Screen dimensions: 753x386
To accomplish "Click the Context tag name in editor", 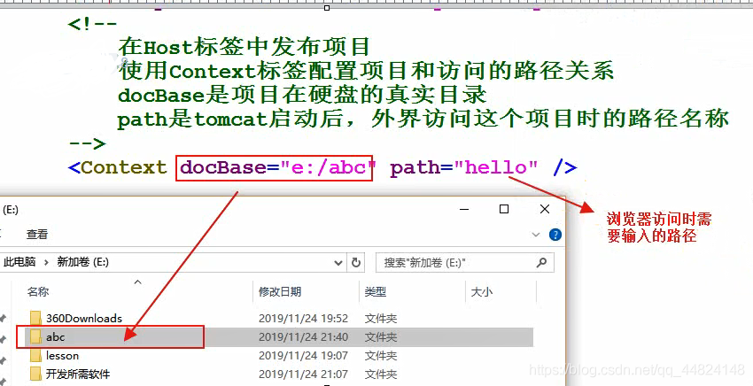I will pyautogui.click(x=124, y=167).
